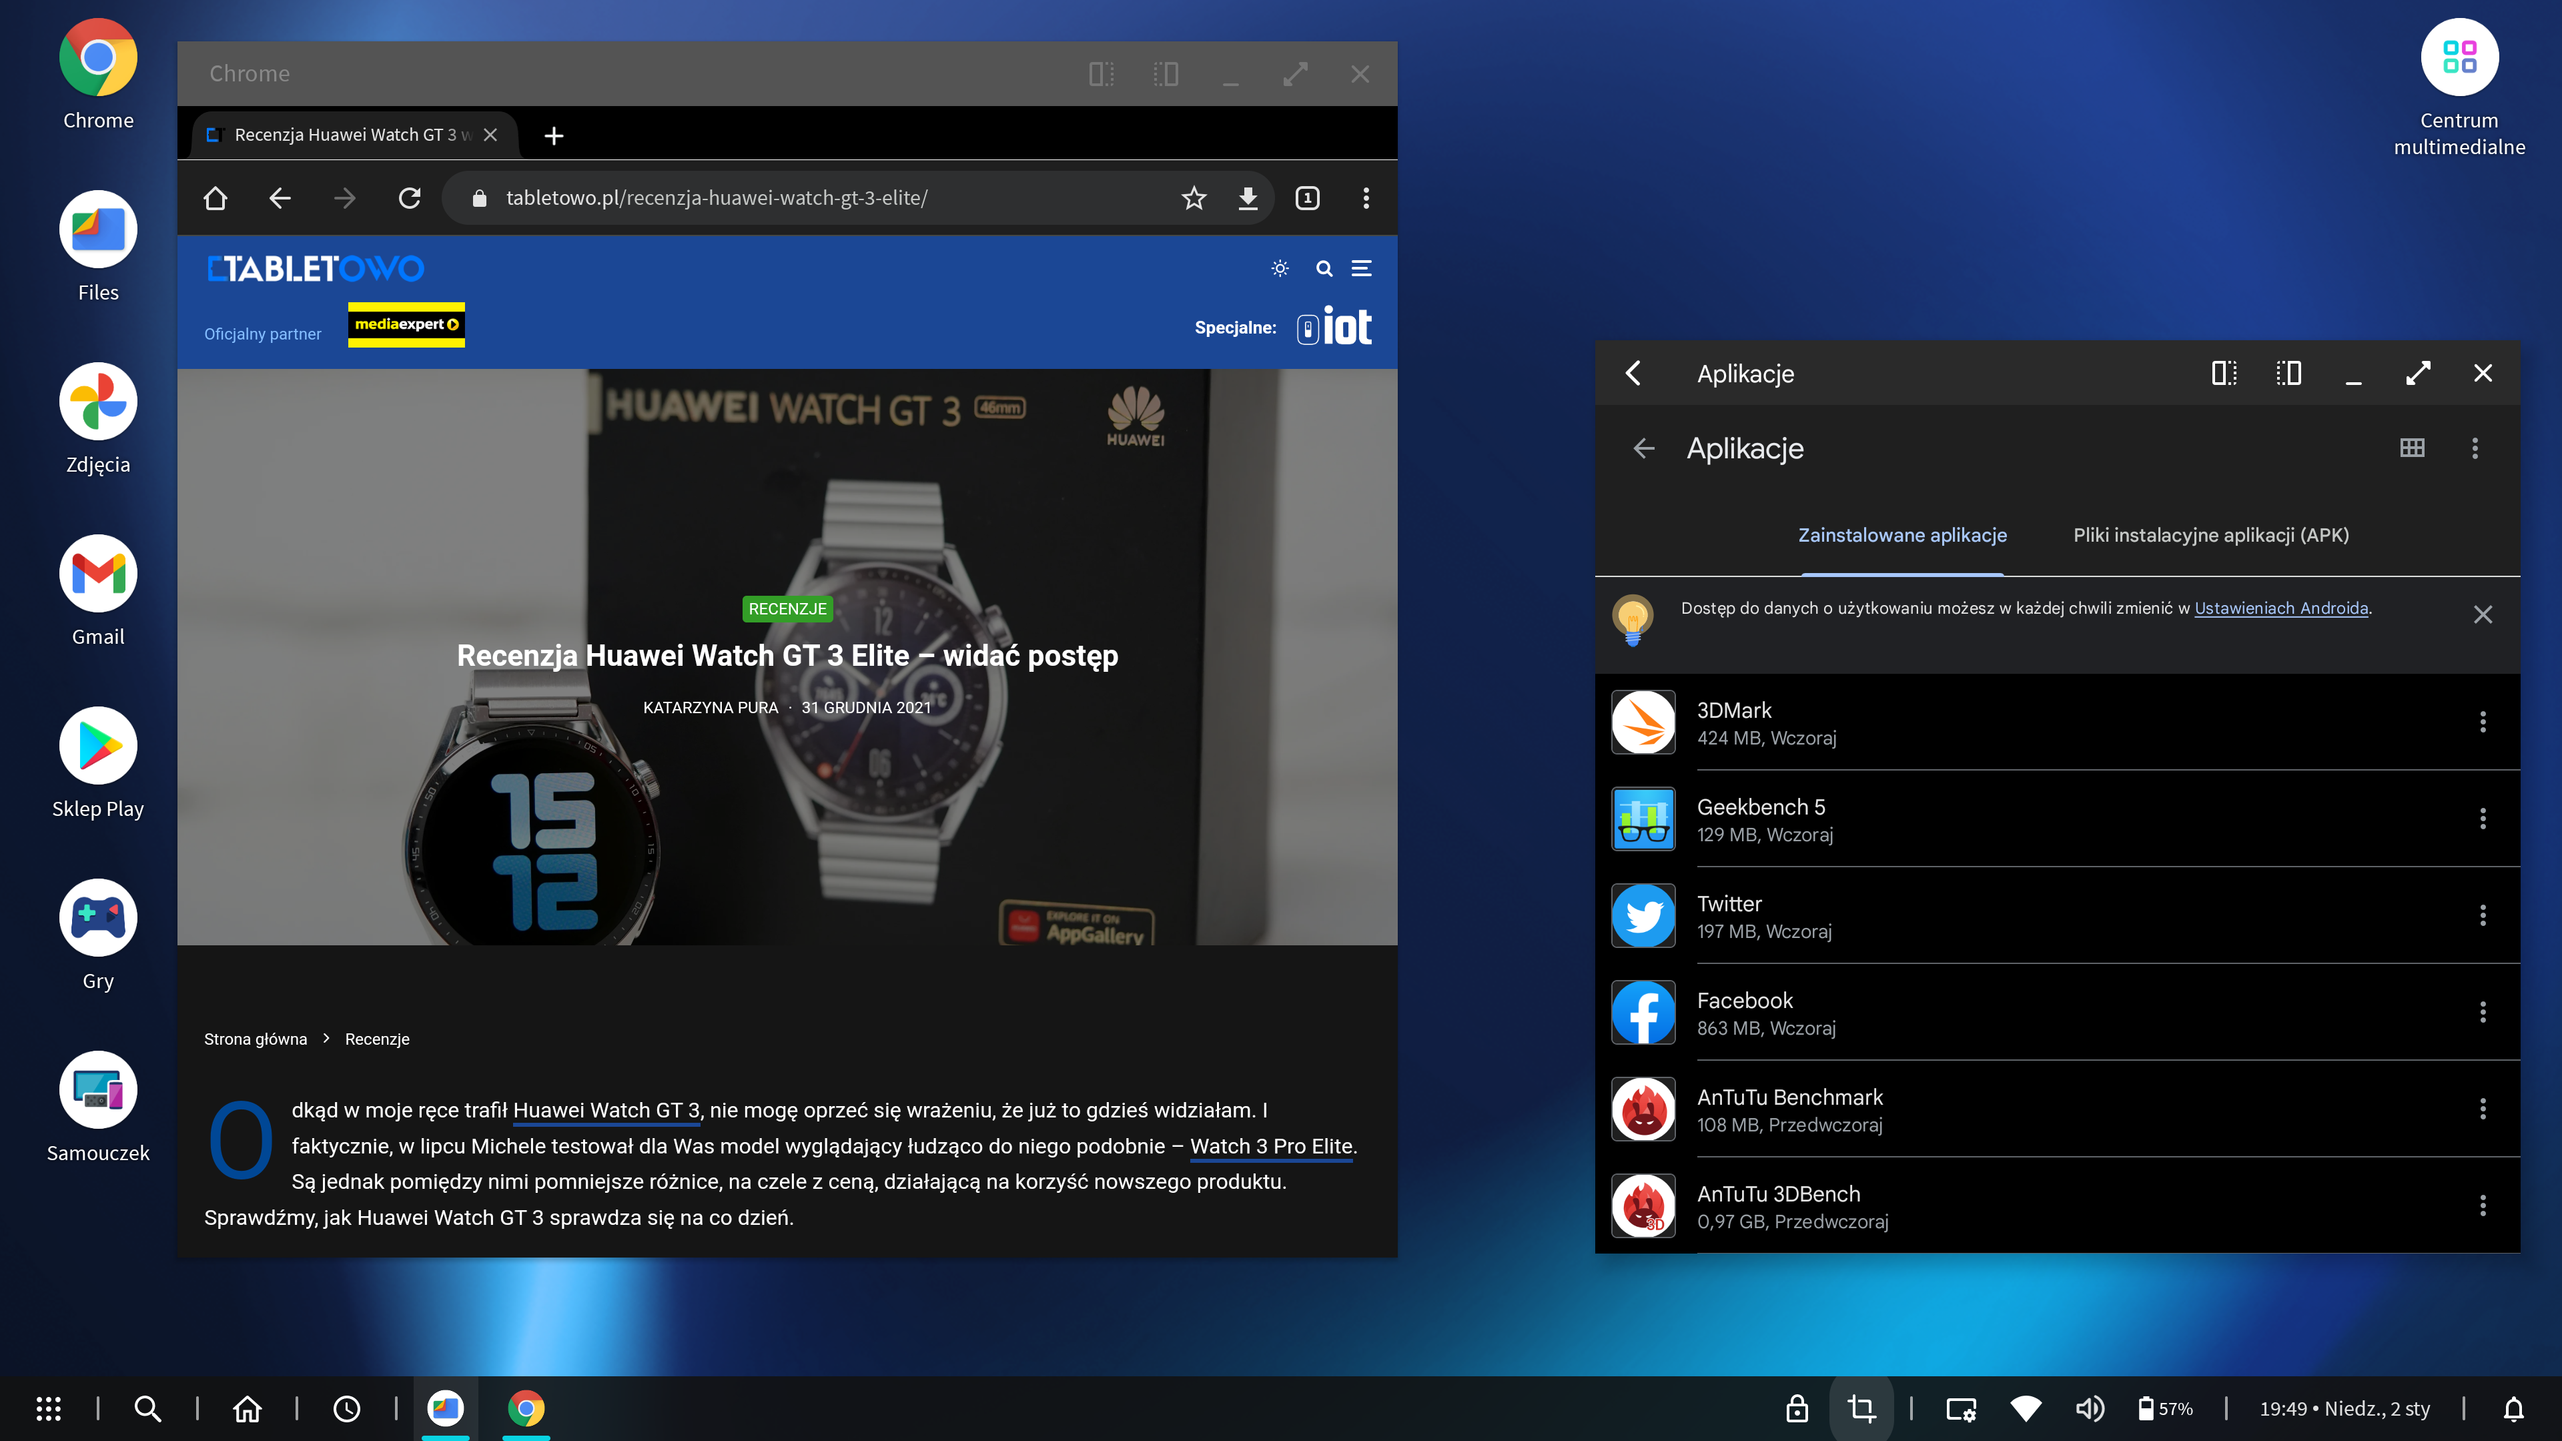The image size is (2562, 1441).
Task: Open Huawei Watch GT 3 article link
Action: pos(606,1110)
